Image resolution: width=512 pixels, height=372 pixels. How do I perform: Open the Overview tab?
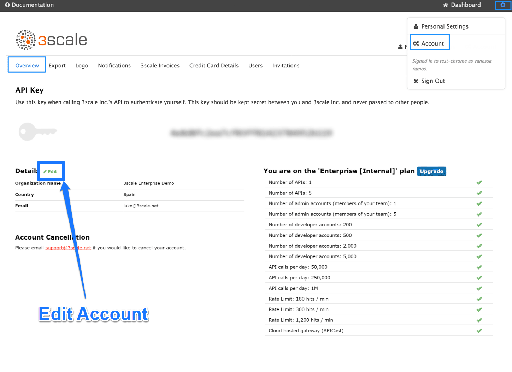click(27, 66)
